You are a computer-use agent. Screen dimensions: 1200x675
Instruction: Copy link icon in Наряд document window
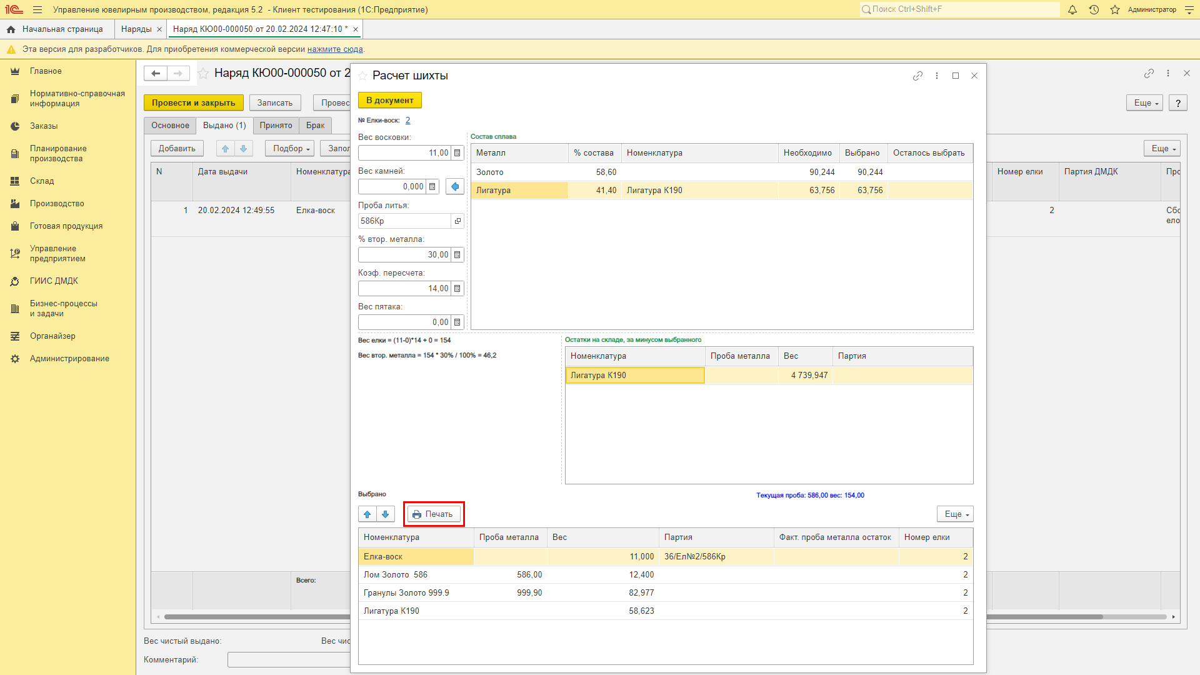coord(1149,73)
